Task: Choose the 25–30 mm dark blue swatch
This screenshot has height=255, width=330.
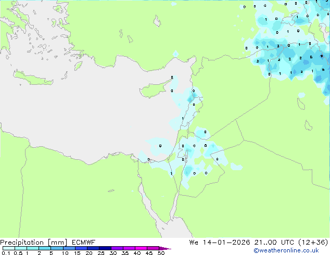Action: (105, 248)
